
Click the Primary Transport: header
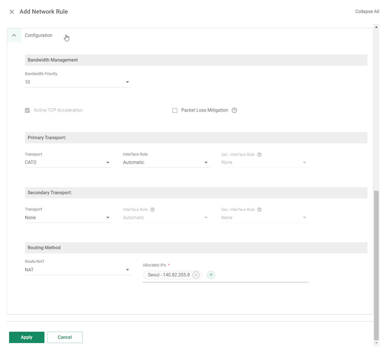(196, 138)
